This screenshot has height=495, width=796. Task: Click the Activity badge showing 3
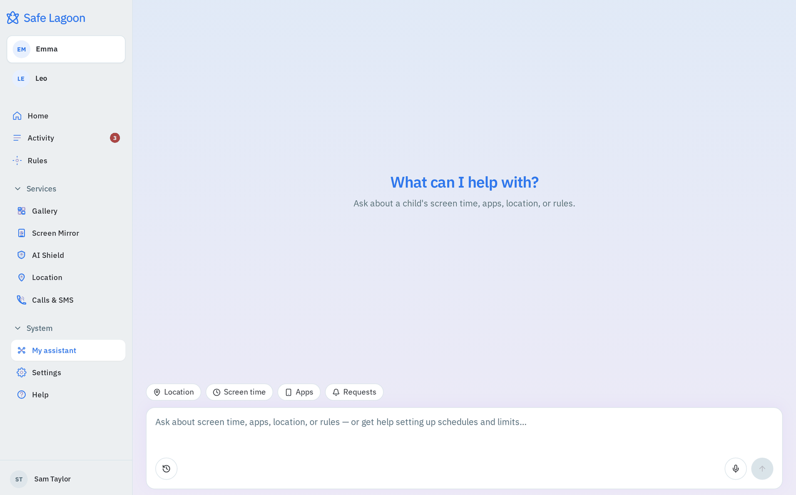[115, 138]
